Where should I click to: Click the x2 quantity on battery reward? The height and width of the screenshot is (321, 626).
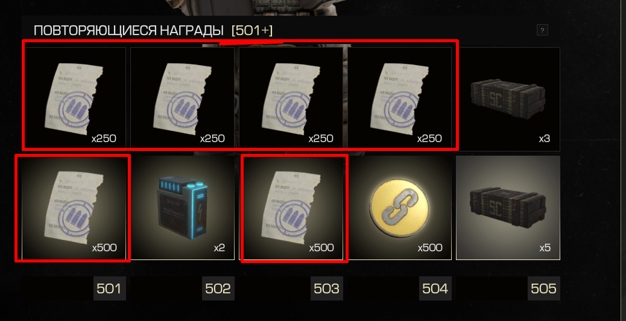(x=219, y=247)
